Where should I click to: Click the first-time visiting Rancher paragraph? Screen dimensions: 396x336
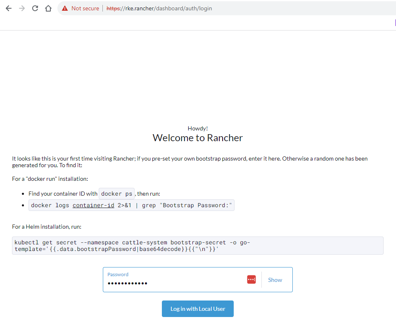pos(190,162)
